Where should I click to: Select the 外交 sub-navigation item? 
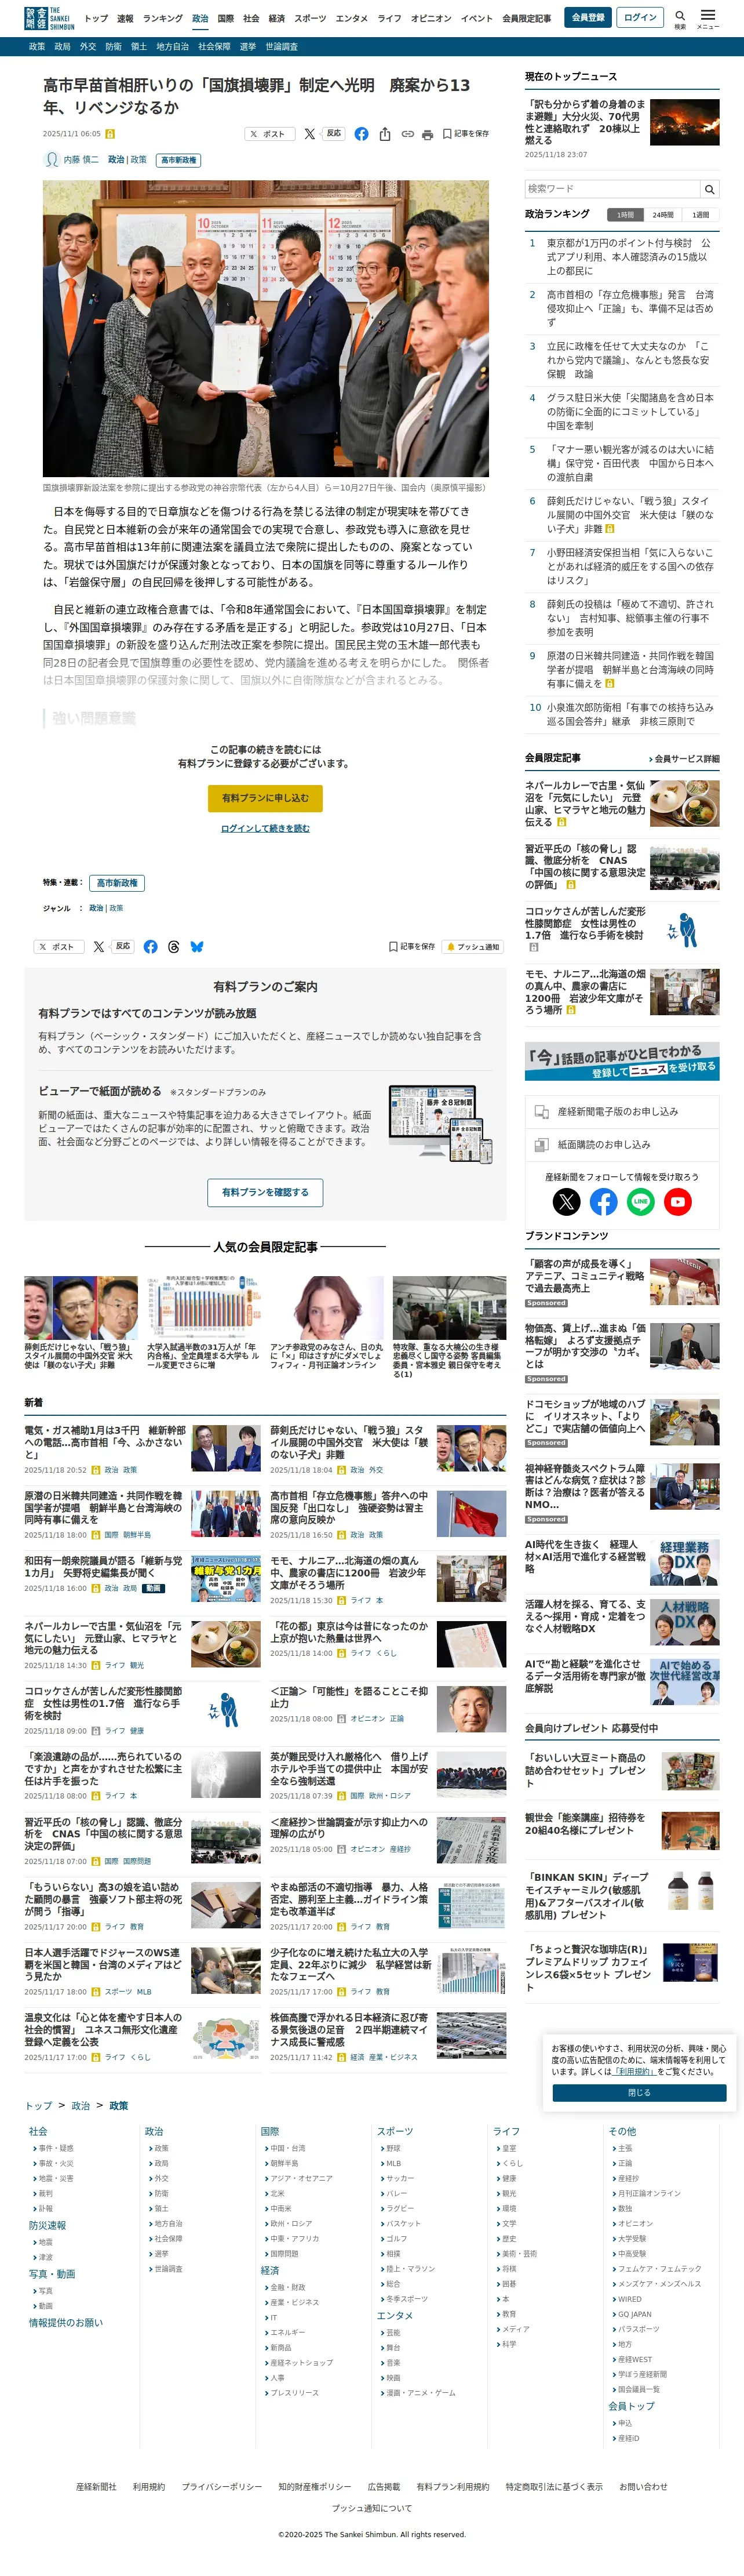click(88, 47)
